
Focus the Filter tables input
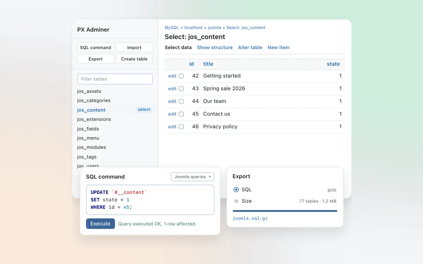coord(115,79)
